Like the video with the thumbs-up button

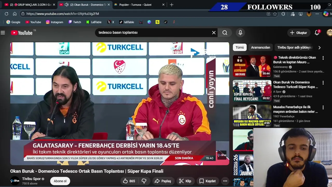pyautogui.click(x=129, y=181)
